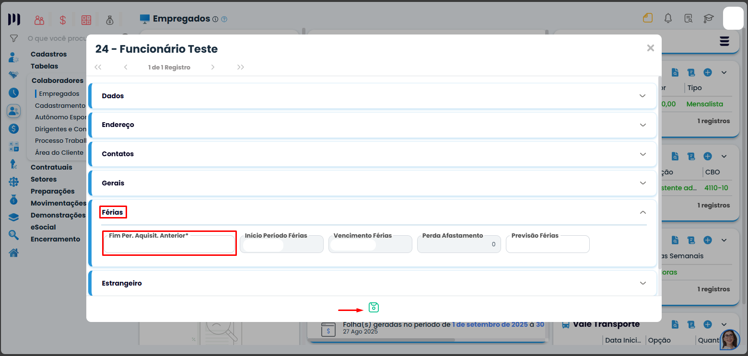Open the person-with-gear sidebar icon
The width and height of the screenshot is (748, 356).
pyautogui.click(x=13, y=57)
